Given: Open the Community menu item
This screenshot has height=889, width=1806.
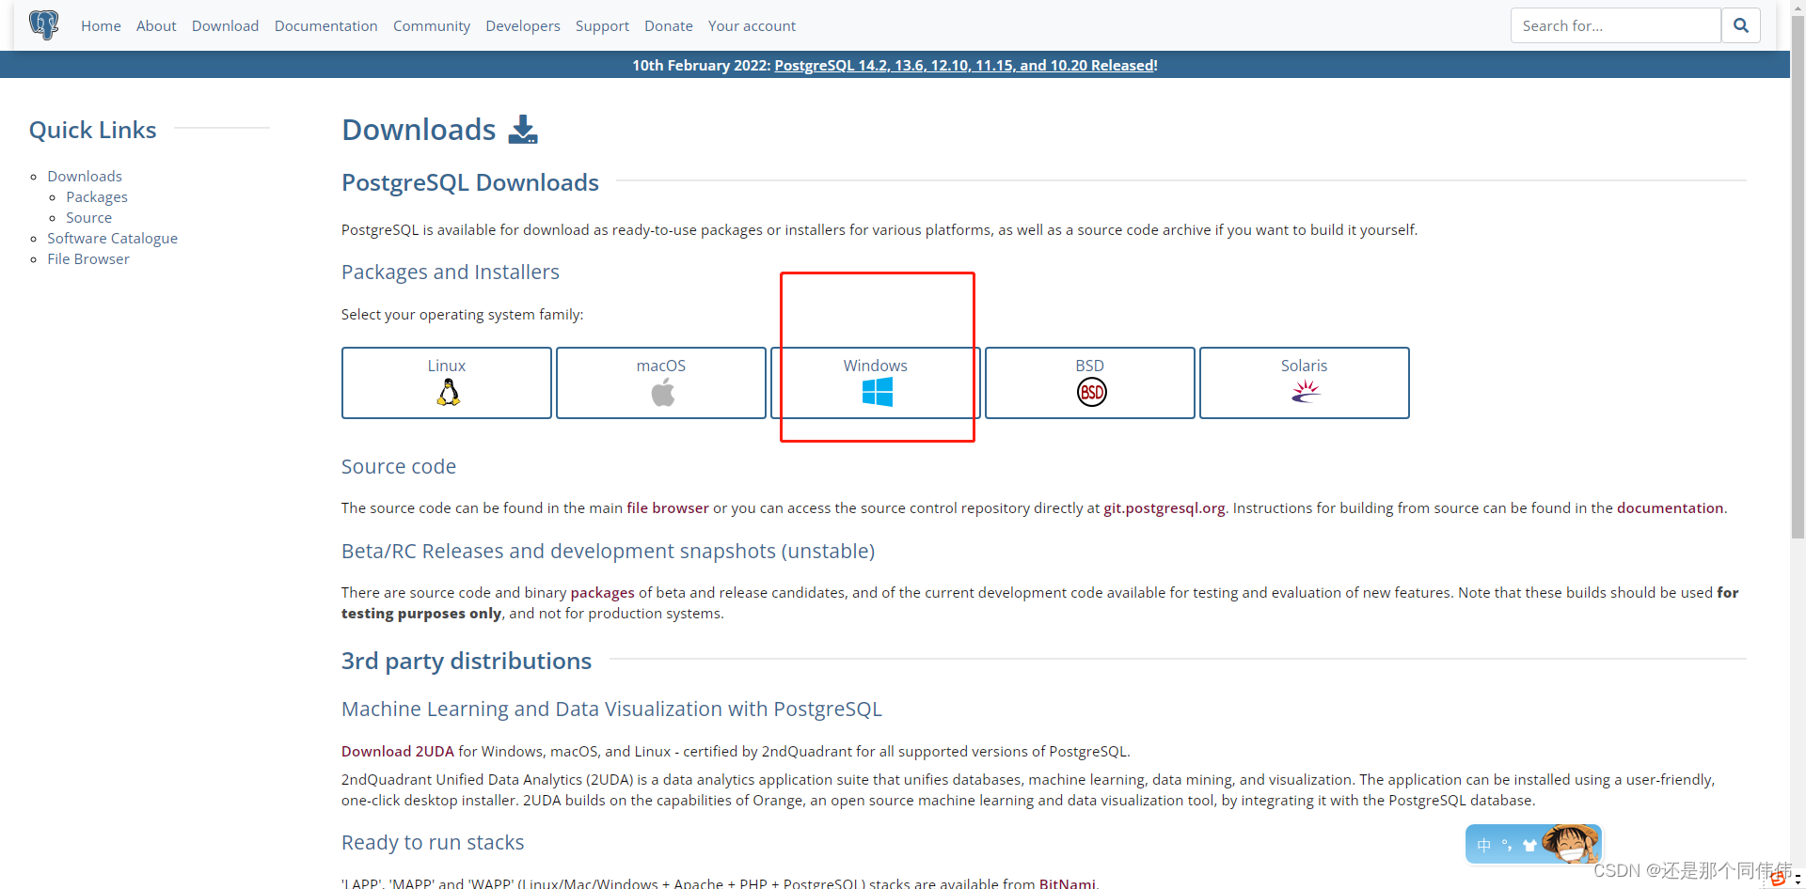Looking at the screenshot, I should (432, 25).
